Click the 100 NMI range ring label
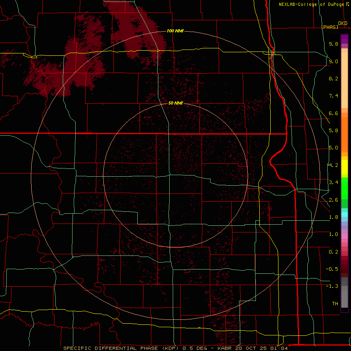The width and height of the screenshot is (351, 351). click(x=175, y=31)
